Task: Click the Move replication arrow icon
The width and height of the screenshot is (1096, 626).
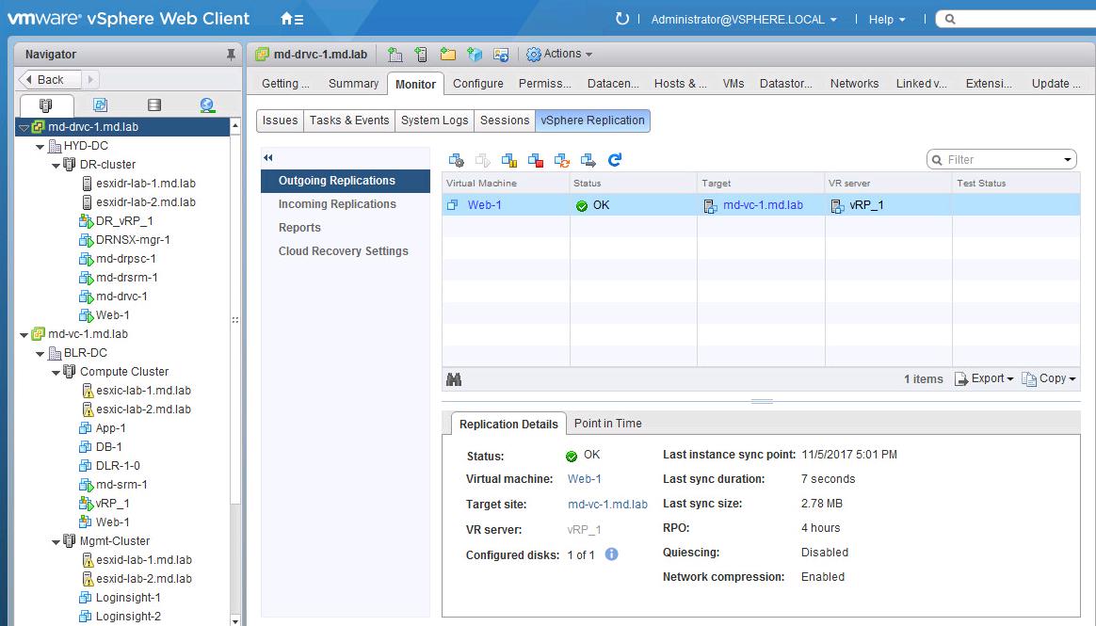Action: point(588,160)
